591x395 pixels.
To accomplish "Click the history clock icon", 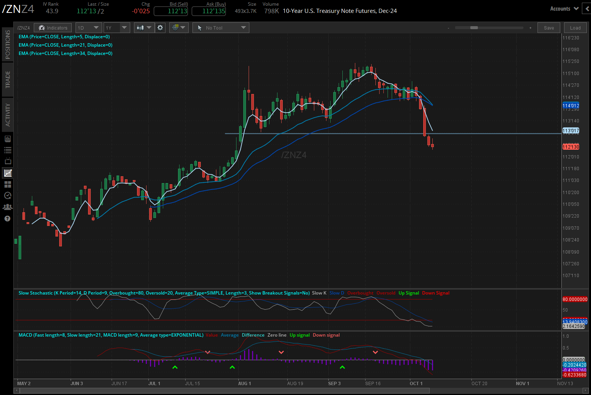I will pos(8,196).
